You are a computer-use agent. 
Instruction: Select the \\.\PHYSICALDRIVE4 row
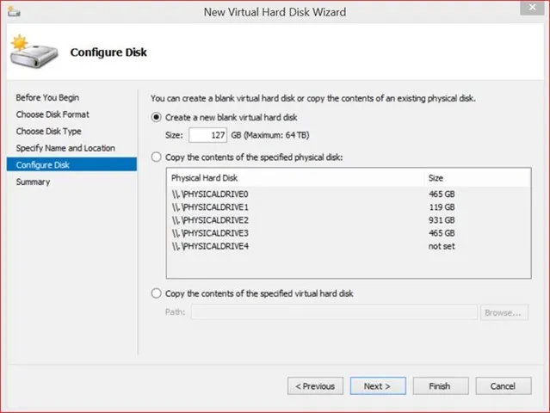(349, 246)
